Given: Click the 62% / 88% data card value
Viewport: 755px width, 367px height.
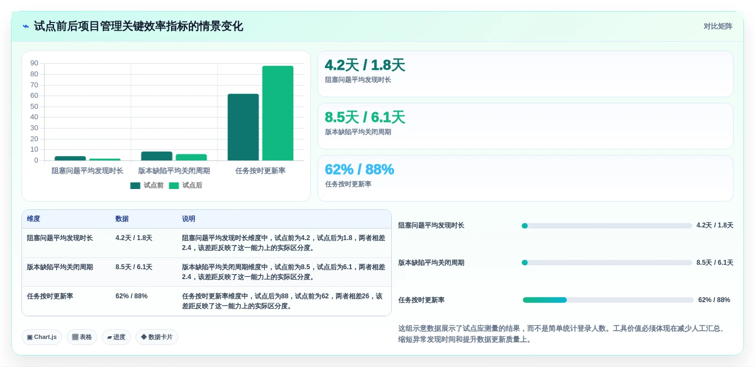Looking at the screenshot, I should coord(359,169).
